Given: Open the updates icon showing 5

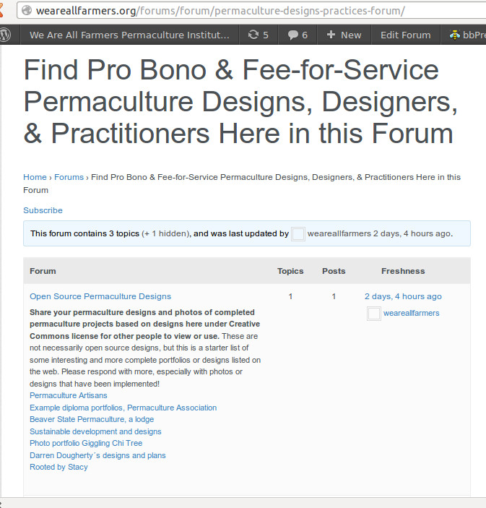Looking at the screenshot, I should coord(258,35).
